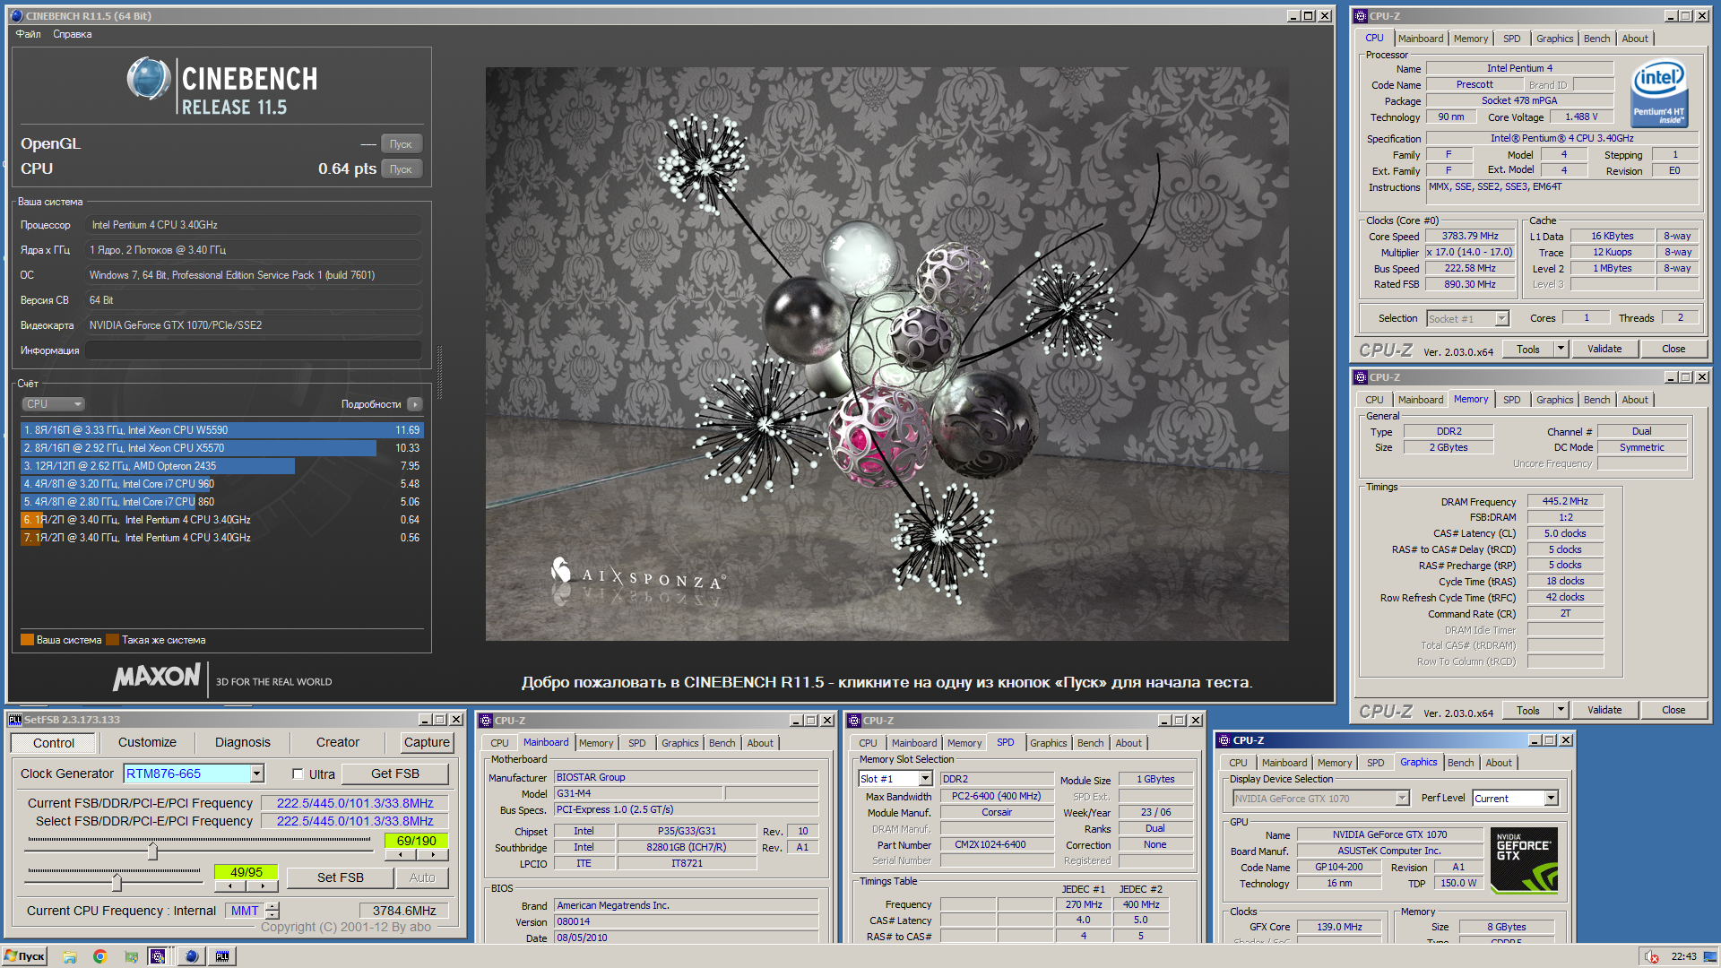Image resolution: width=1721 pixels, height=968 pixels.
Task: Click title bar icon of CPU-Z Mainboard window
Action: click(x=486, y=721)
